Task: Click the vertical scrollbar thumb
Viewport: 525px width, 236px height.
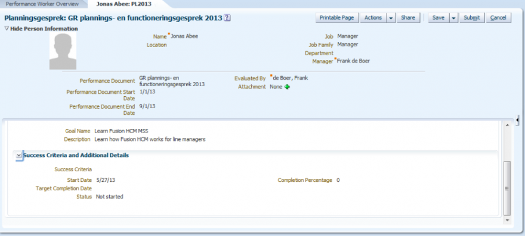Action: pos(507,188)
